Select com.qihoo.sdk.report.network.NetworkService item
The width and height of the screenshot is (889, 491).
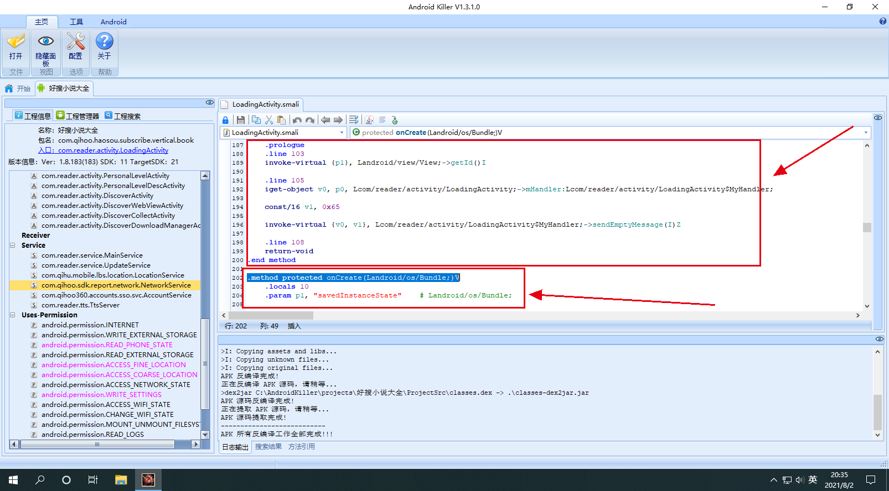point(116,285)
